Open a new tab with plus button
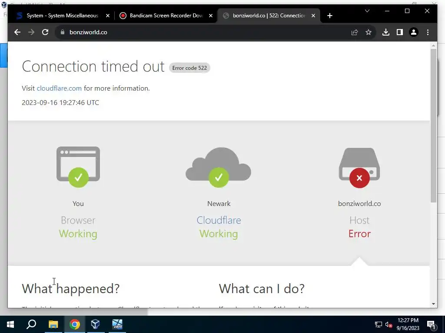The width and height of the screenshot is (445, 333). [x=329, y=16]
